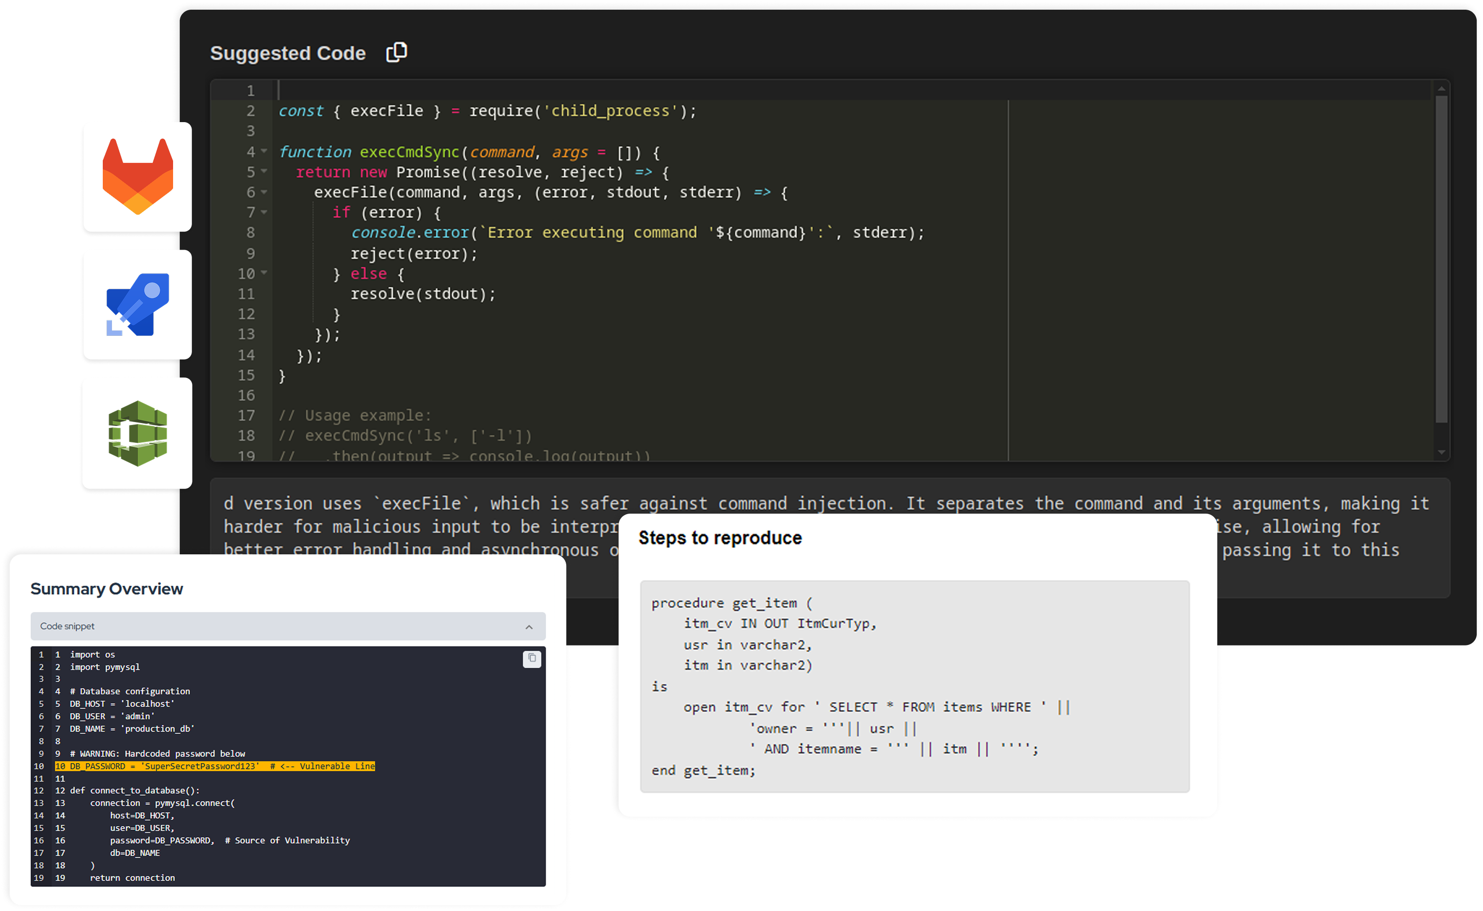Click the scrollbar up arrow in the editor
This screenshot has height=911, width=1483.
click(1441, 89)
